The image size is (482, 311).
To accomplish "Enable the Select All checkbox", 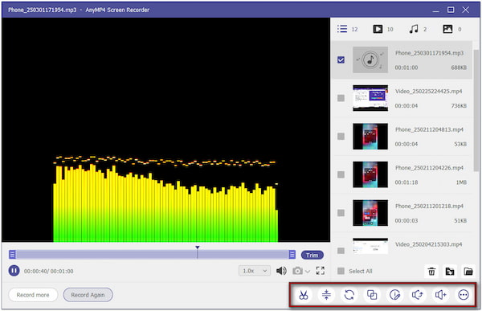I will tap(341, 271).
